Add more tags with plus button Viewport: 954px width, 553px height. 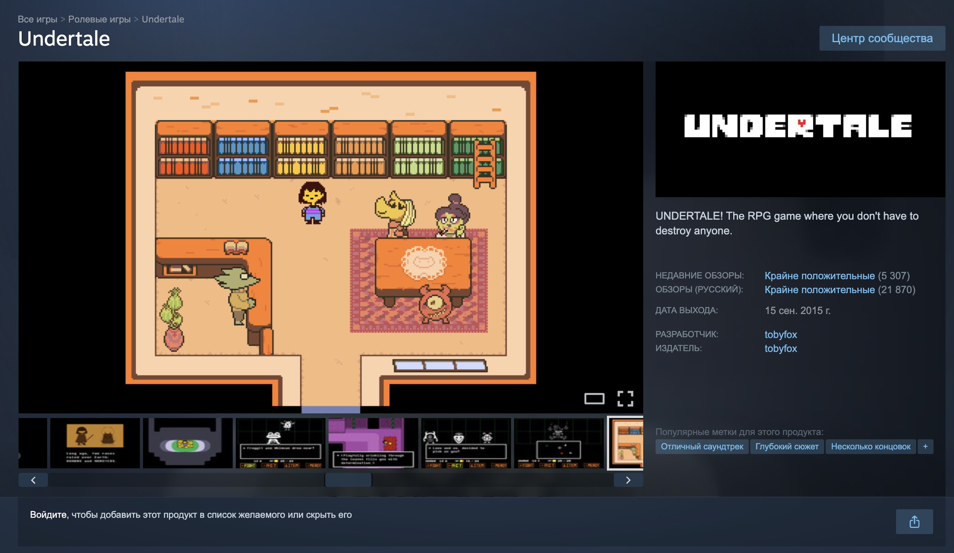click(925, 446)
